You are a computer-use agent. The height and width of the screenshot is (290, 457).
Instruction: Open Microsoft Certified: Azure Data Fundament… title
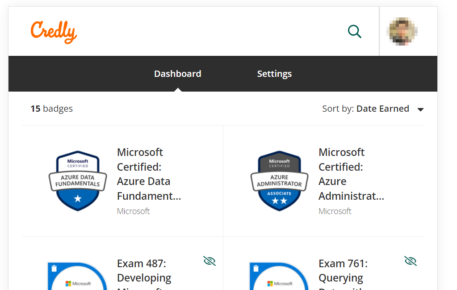click(x=149, y=174)
